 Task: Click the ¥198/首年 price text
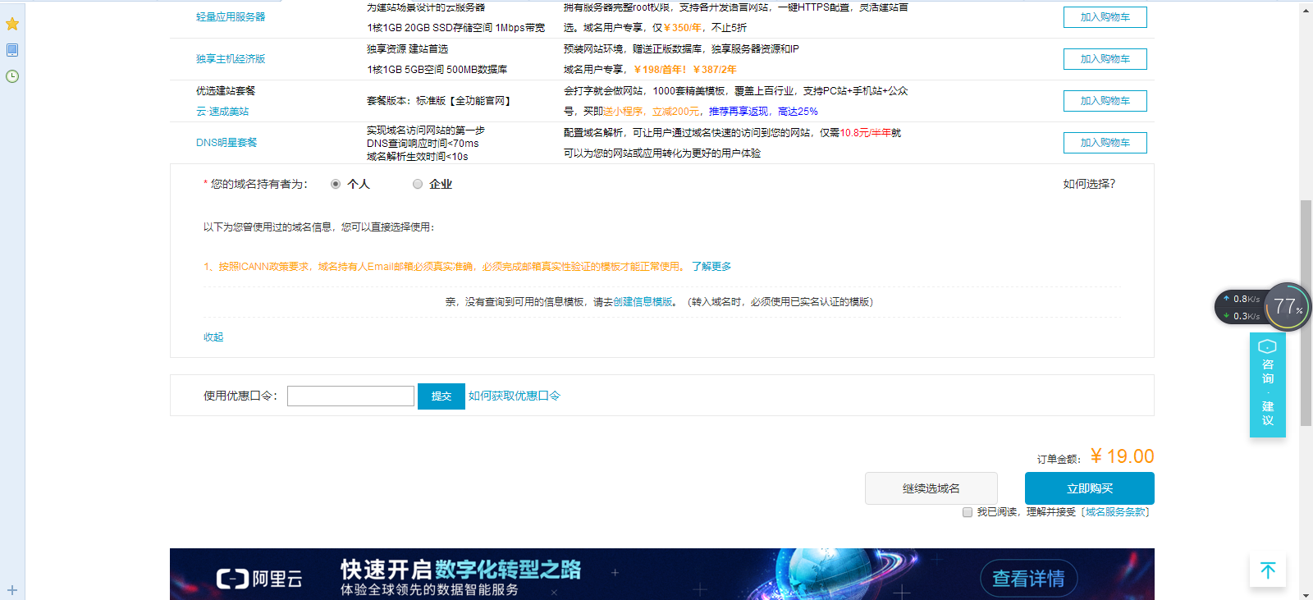pos(660,70)
